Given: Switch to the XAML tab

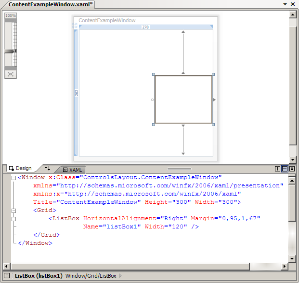Looking at the screenshot, I should click(x=73, y=170).
